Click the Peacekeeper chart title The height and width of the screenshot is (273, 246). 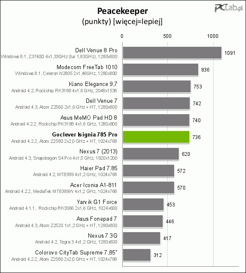pyautogui.click(x=123, y=11)
